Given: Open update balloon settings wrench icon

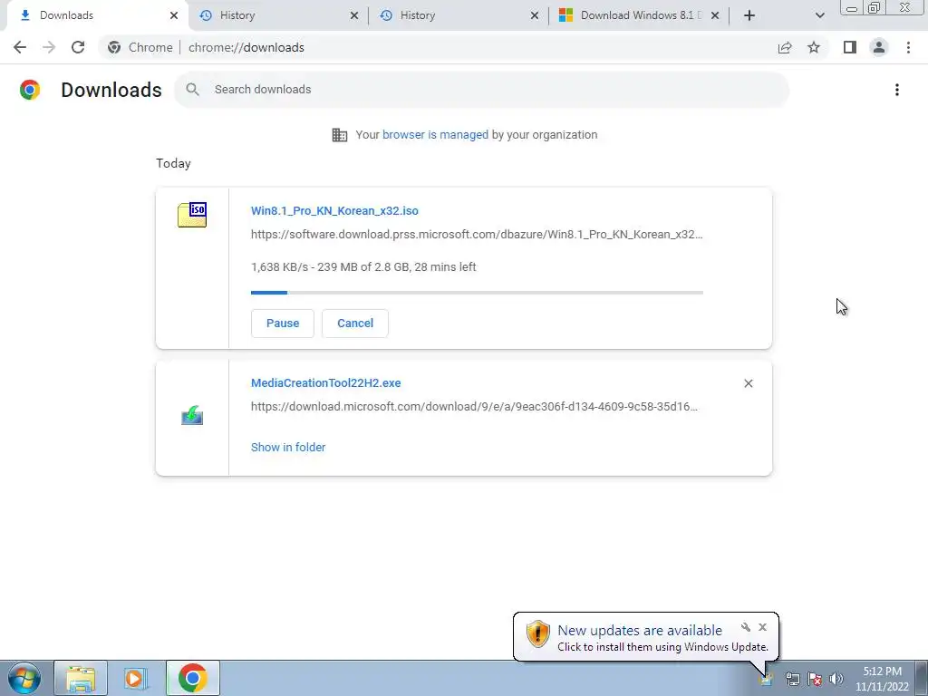Looking at the screenshot, I should point(746,627).
